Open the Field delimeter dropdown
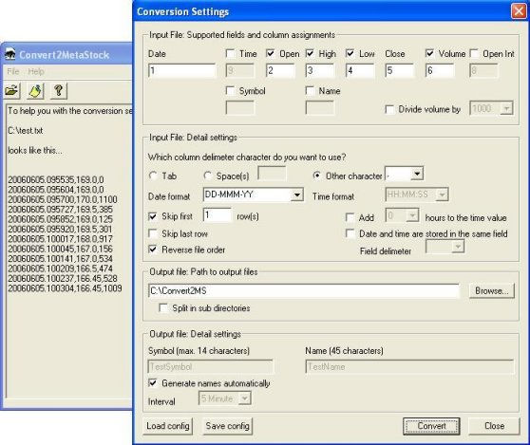This screenshot has height=445, width=530. coord(458,247)
